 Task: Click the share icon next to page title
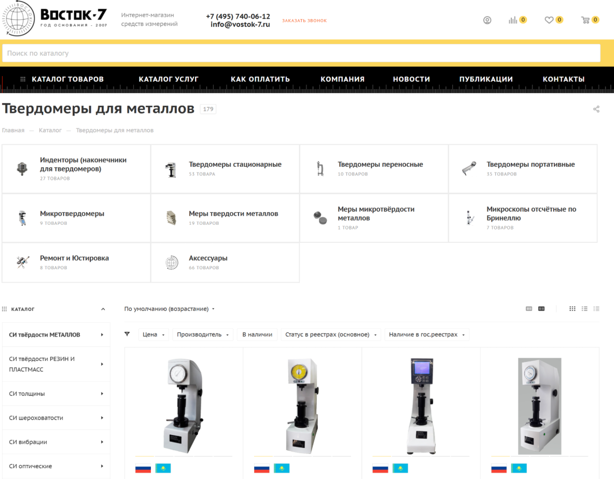tap(596, 109)
